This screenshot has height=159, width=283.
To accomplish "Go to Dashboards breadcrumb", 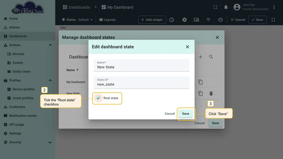I will (76, 7).
